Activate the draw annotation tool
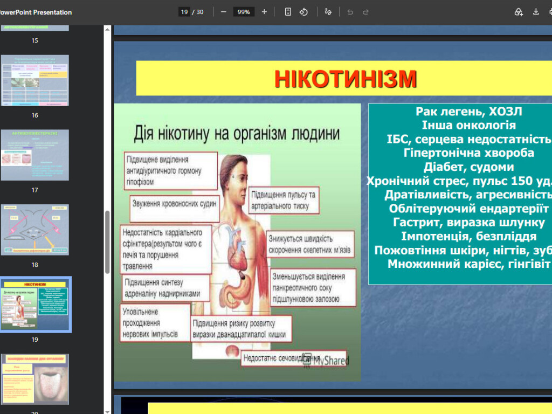 coord(328,12)
